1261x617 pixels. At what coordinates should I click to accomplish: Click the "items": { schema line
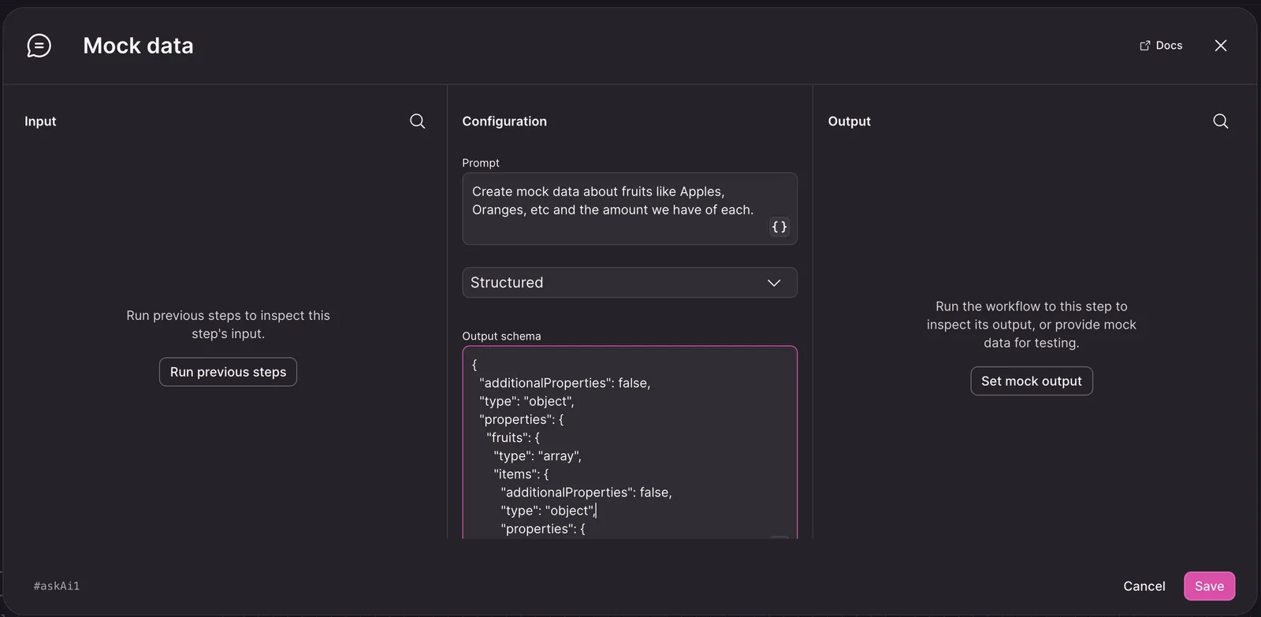[x=521, y=474]
